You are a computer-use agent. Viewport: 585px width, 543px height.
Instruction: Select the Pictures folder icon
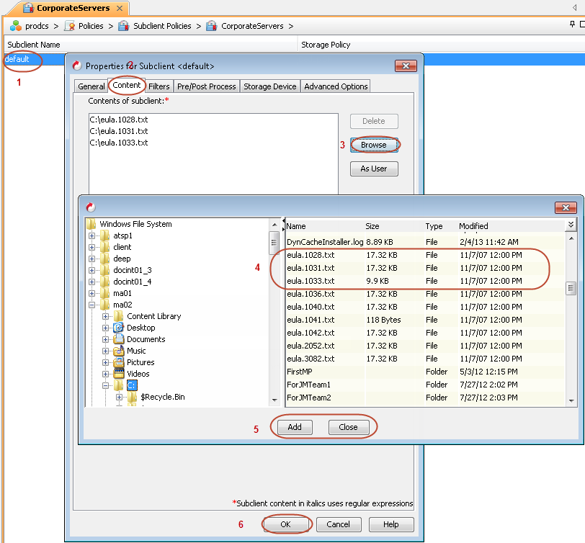119,362
